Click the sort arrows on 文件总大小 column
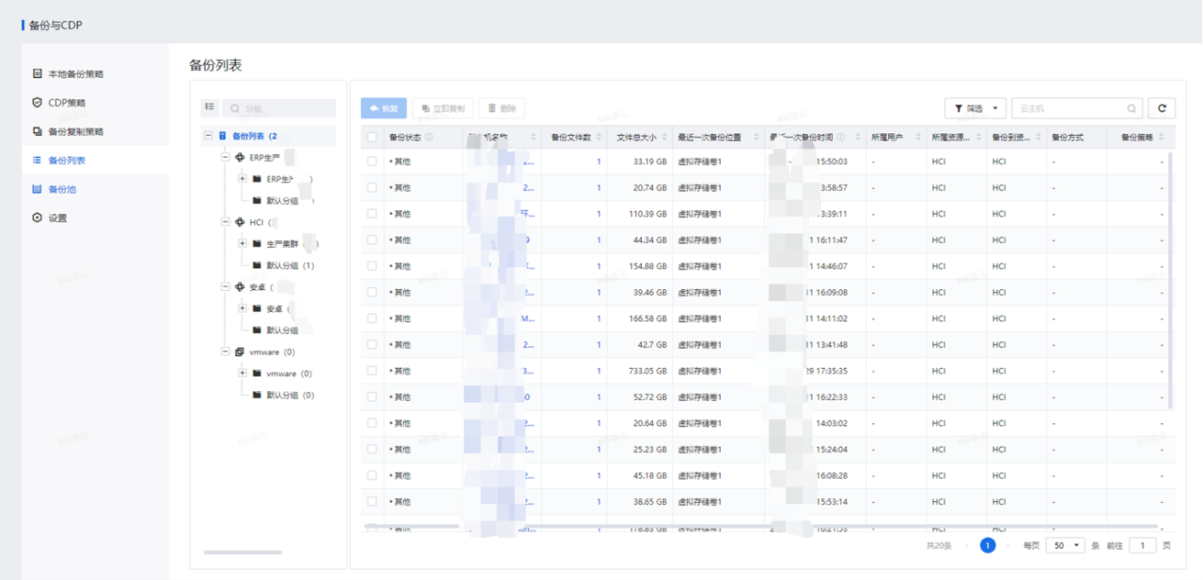Viewport: 1203px width, 580px height. point(665,138)
